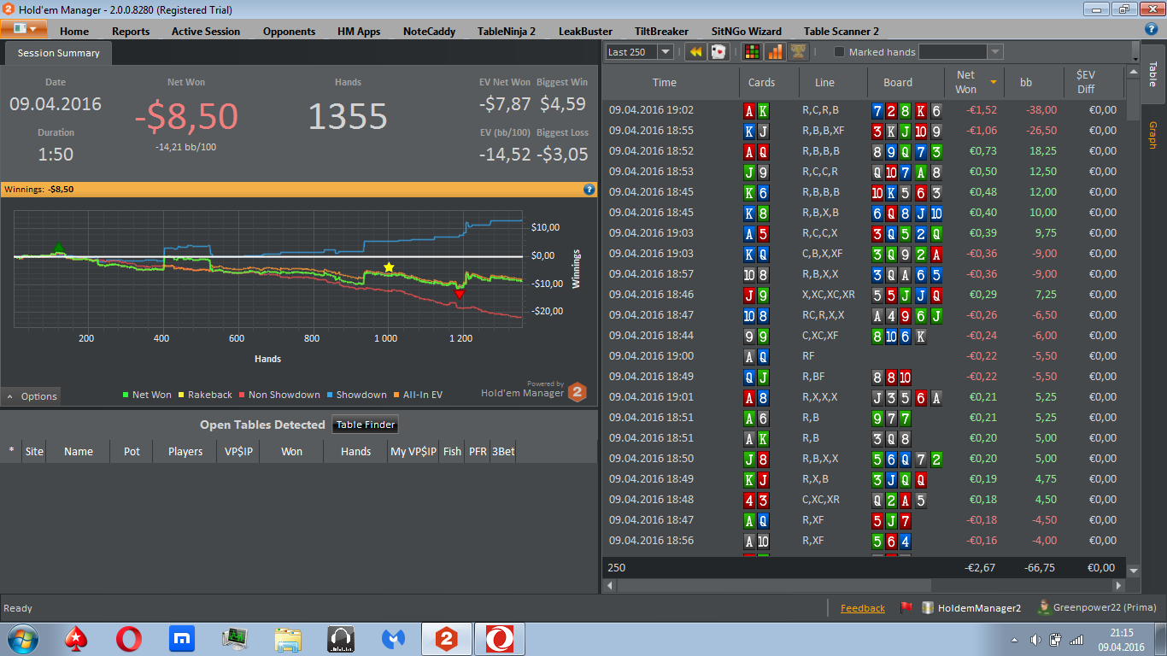Toggle Net Won legend series
This screenshot has width=1167, height=656.
point(148,395)
